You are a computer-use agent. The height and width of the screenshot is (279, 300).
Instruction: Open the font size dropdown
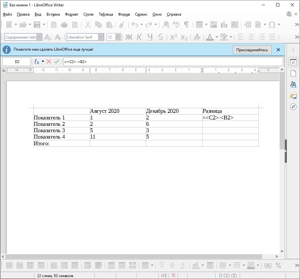(118, 37)
